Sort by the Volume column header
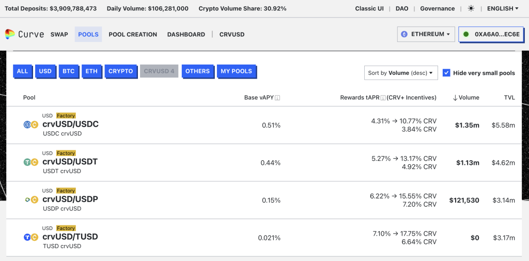This screenshot has width=529, height=261. point(466,98)
